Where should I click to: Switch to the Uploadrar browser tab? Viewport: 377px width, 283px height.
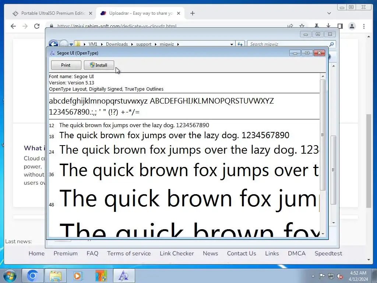(x=141, y=13)
